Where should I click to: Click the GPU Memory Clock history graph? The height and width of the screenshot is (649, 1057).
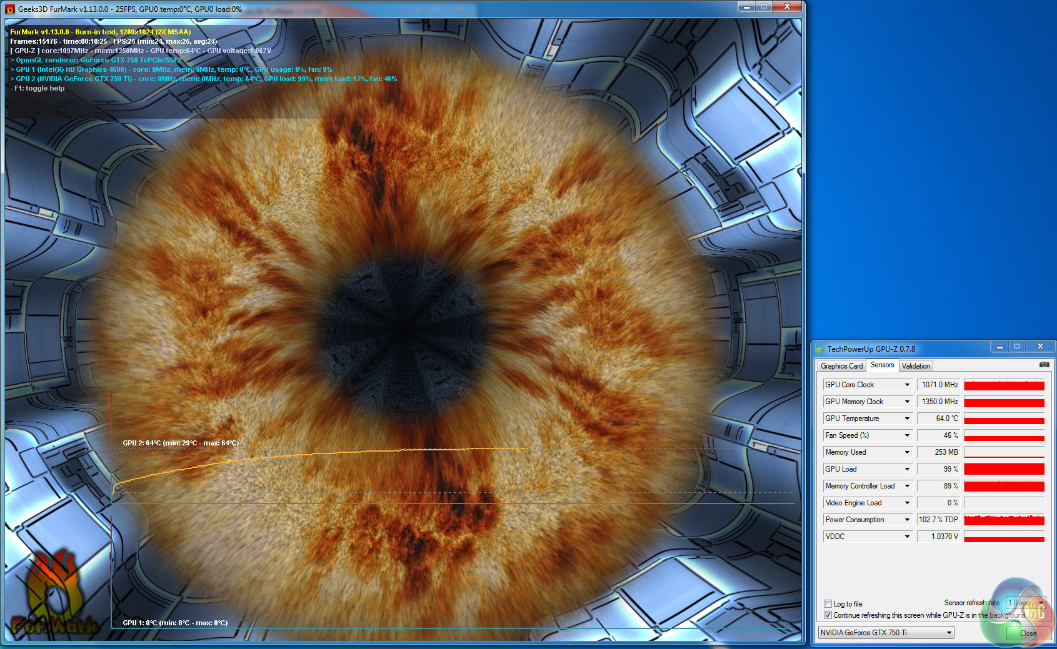click(x=1004, y=402)
